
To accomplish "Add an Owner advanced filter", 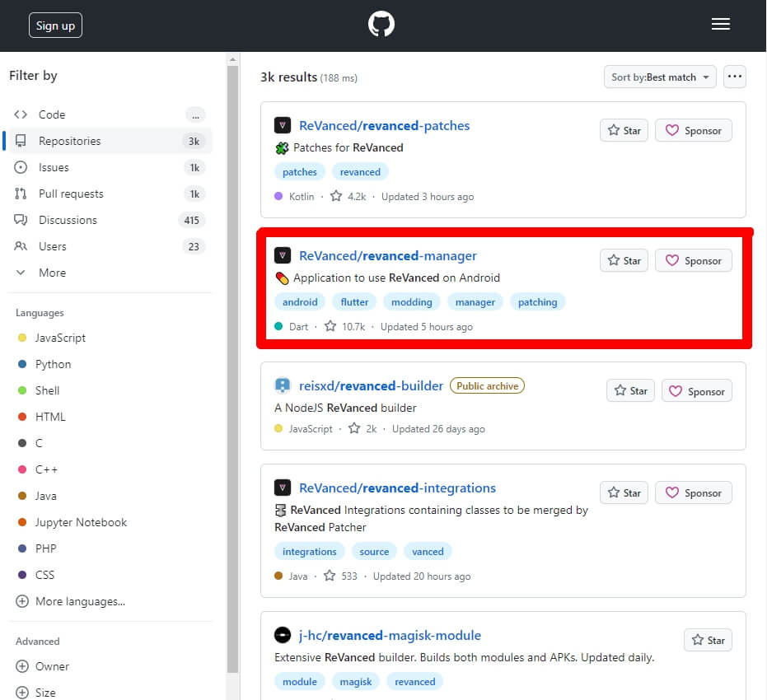I will [43, 666].
